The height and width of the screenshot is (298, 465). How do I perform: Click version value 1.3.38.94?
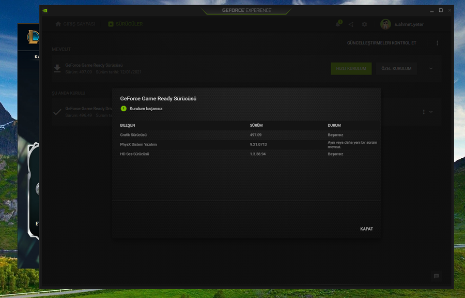pos(257,154)
